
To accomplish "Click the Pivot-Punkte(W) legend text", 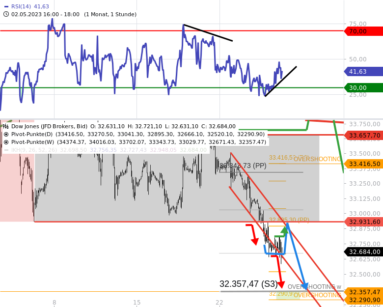I will (32, 142).
